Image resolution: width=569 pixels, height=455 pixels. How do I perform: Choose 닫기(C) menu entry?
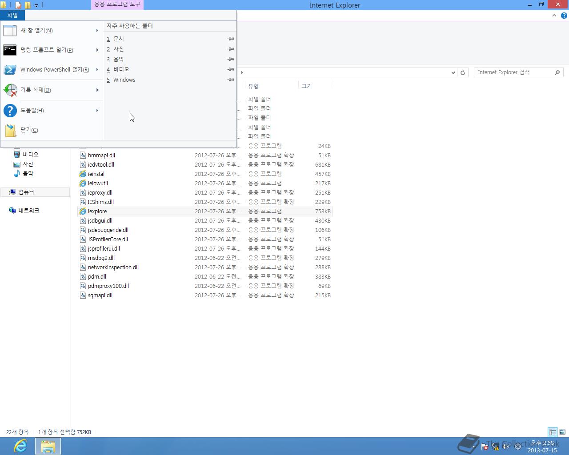point(52,130)
